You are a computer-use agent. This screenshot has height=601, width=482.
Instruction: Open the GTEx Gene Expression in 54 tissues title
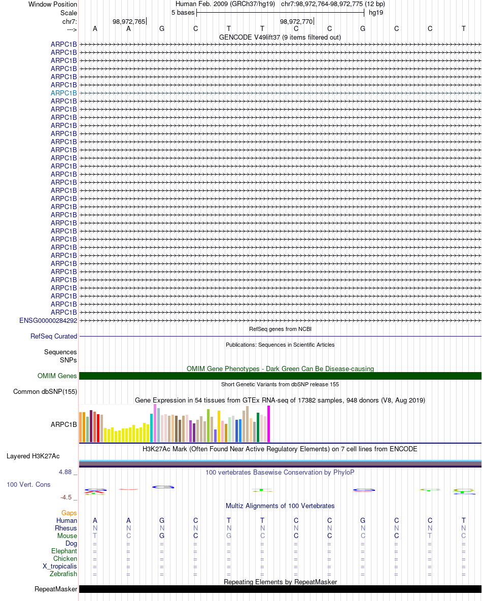pyautogui.click(x=280, y=400)
